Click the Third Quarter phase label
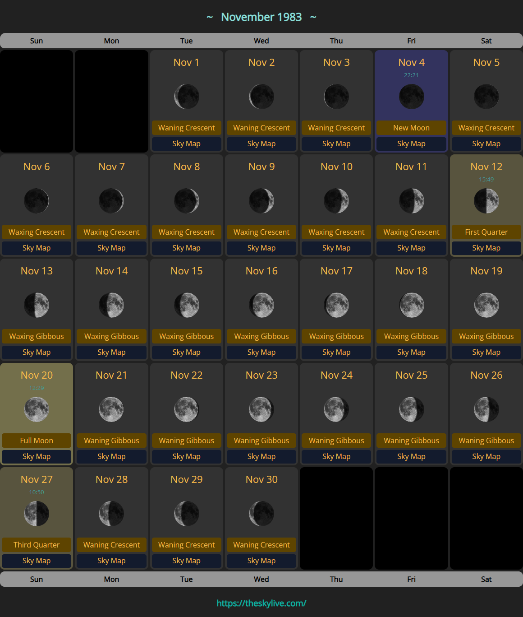Screen dimensions: 523x617 pyautogui.click(x=37, y=545)
